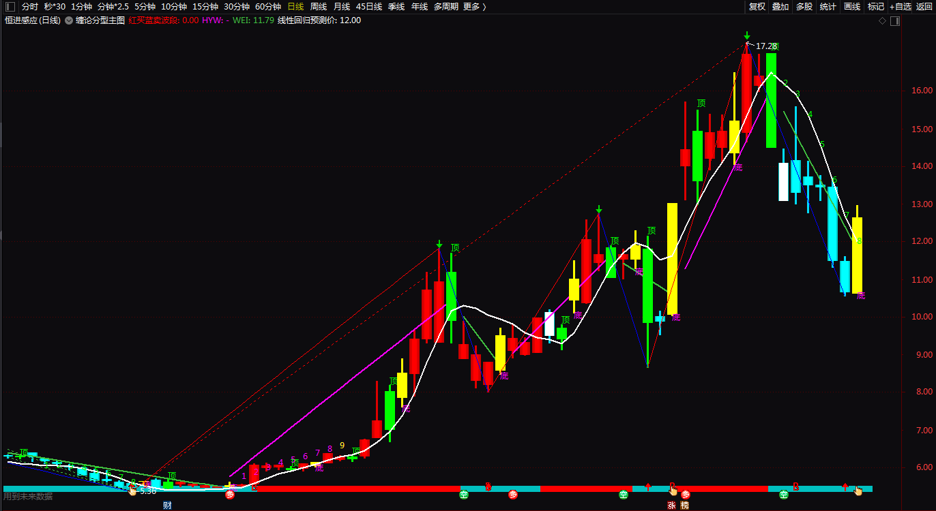Select the 15分钟 period
Screen dimensions: 936x511
[x=205, y=7]
